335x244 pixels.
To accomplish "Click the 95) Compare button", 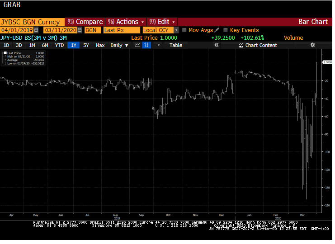I will (85, 22).
